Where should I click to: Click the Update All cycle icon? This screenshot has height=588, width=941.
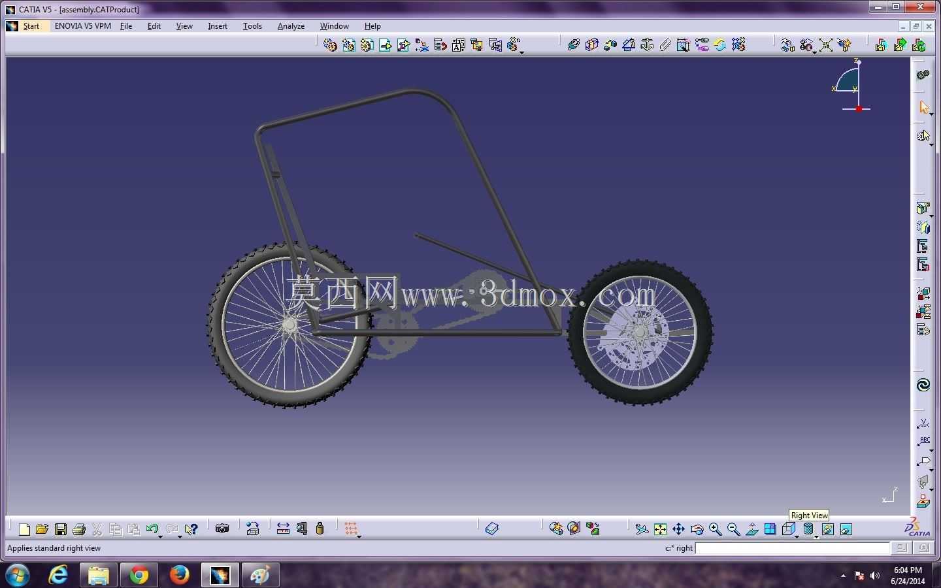720,45
